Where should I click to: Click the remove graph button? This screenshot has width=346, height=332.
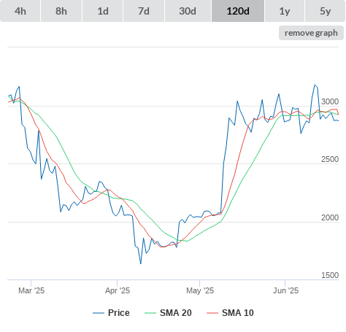(311, 33)
